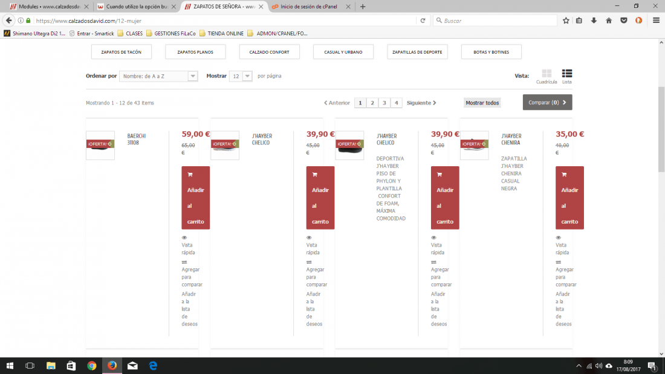Open the Windows Store taskbar icon
Image resolution: width=665 pixels, height=374 pixels.
tap(71, 366)
